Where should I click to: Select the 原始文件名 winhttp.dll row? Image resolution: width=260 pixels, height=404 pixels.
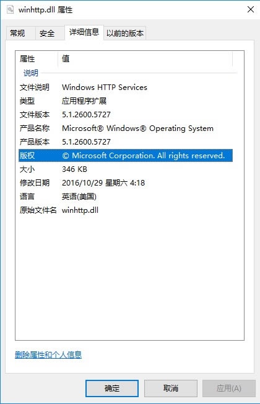[126, 210]
